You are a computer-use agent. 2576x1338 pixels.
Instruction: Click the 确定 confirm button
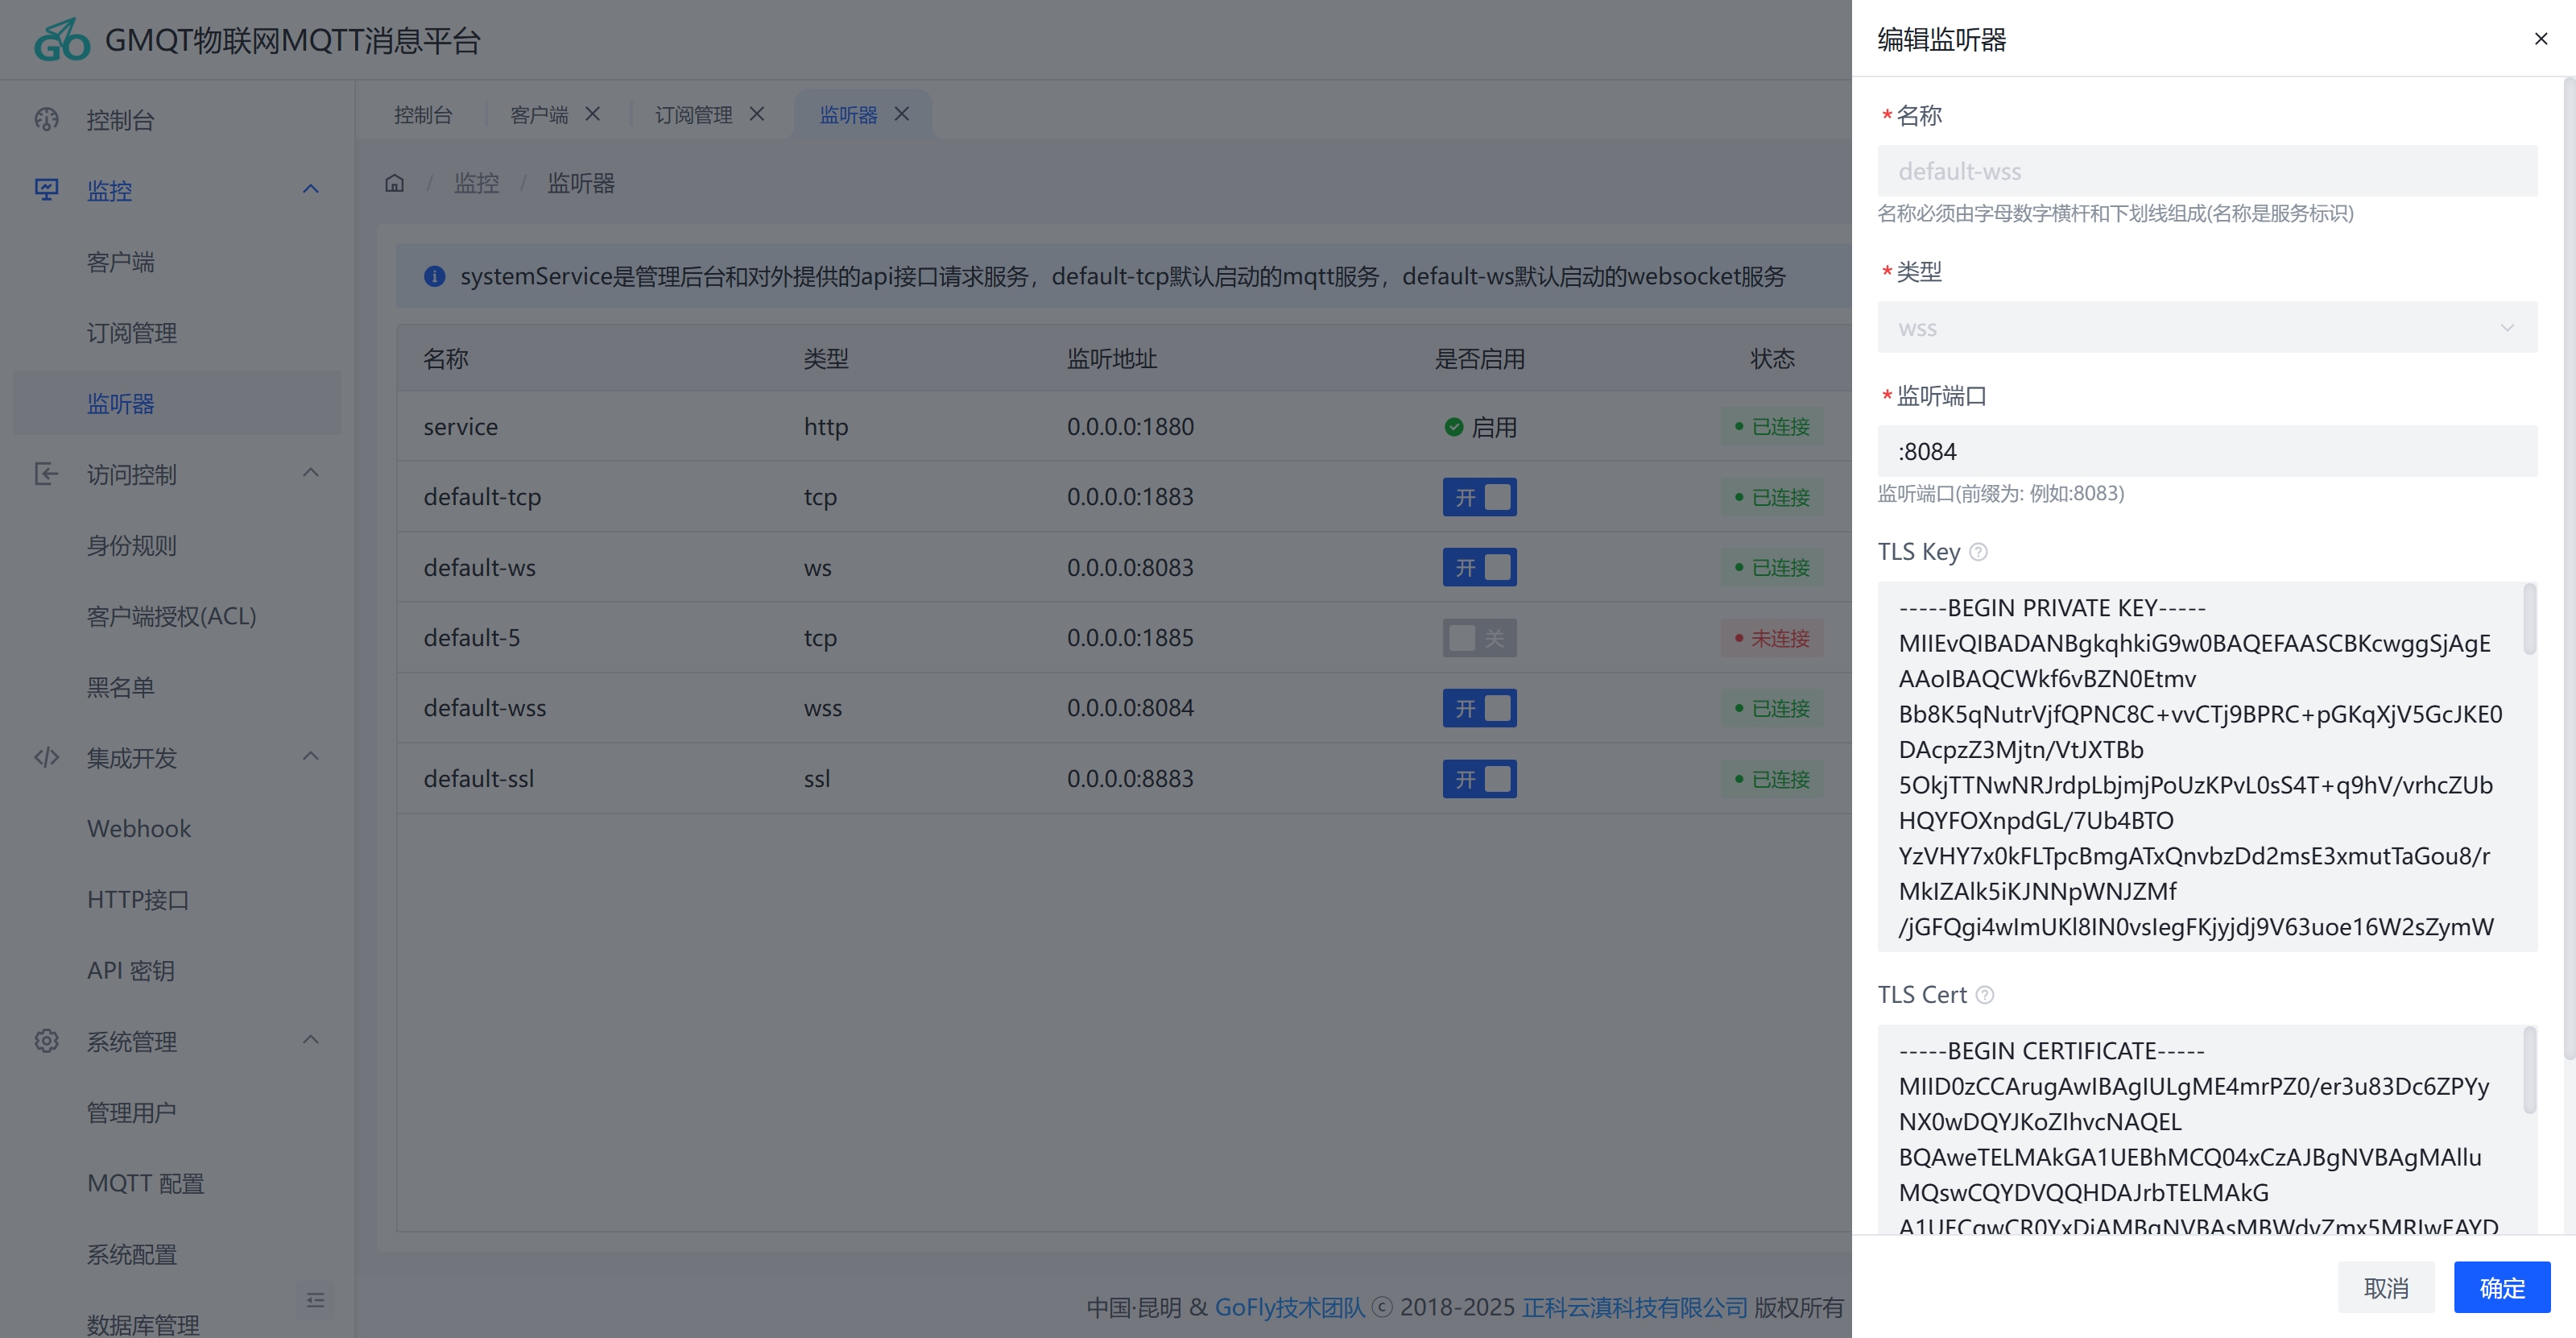(2501, 1287)
